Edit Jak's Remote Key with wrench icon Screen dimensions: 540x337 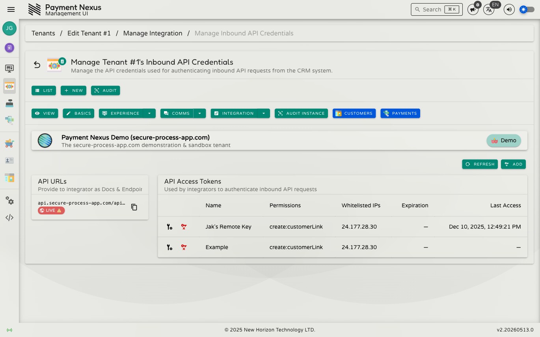(169, 227)
